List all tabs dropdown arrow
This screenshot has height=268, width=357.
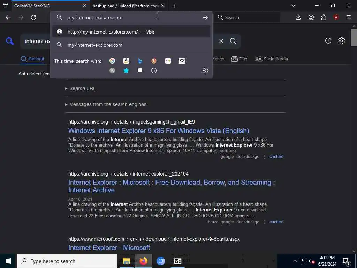click(x=293, y=6)
